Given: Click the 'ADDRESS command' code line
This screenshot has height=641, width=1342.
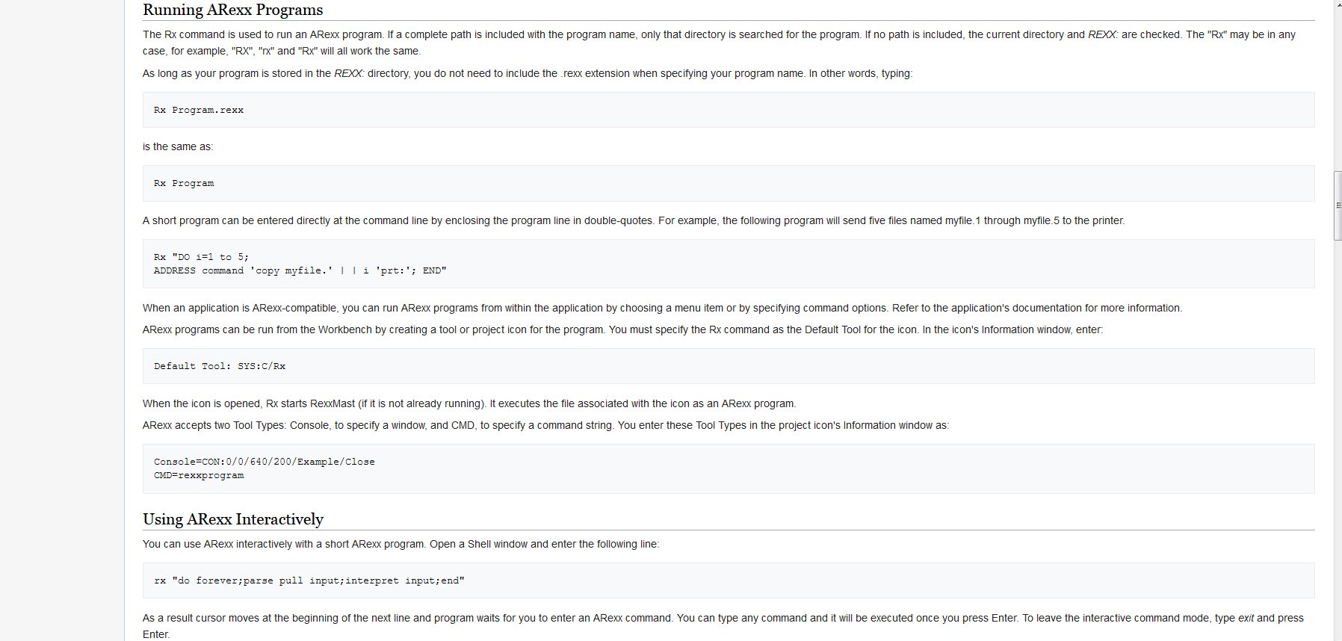Looking at the screenshot, I should click(300, 270).
